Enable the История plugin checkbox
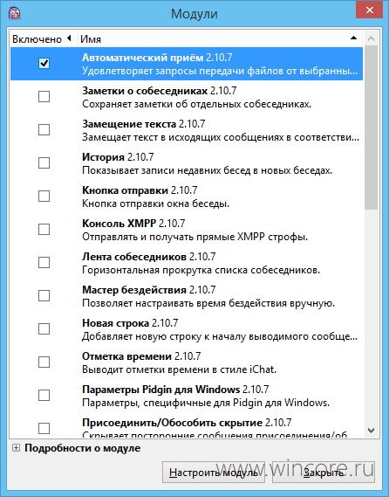The width and height of the screenshot is (389, 497). 44,163
